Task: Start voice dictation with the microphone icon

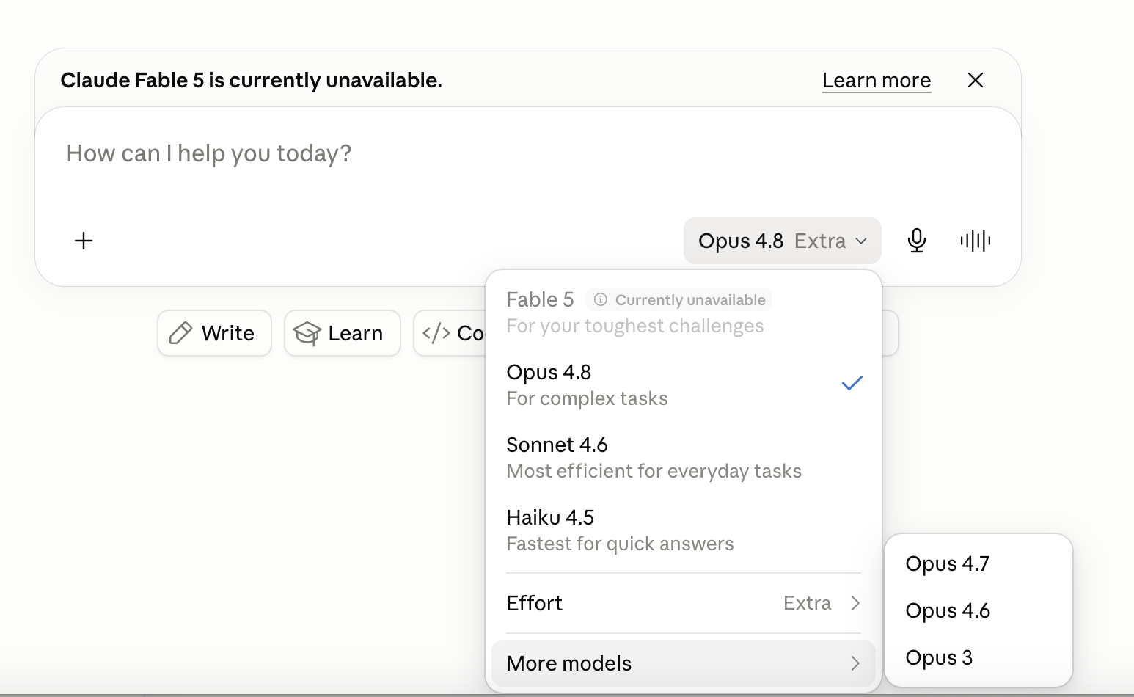Action: 917,241
